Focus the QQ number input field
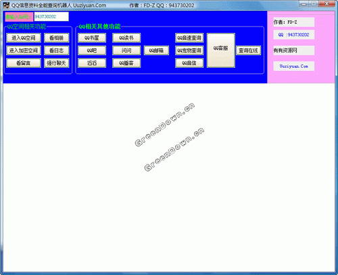 coord(51,17)
